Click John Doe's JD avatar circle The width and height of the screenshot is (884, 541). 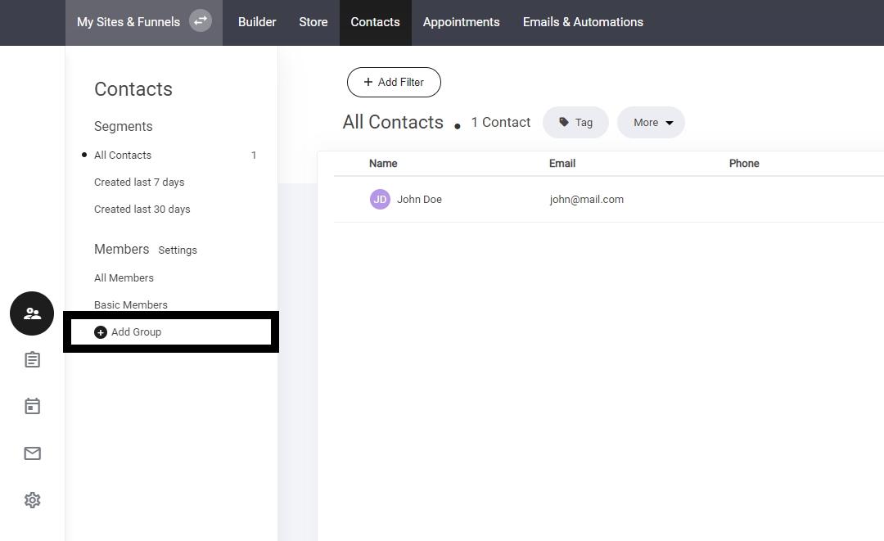coord(380,200)
